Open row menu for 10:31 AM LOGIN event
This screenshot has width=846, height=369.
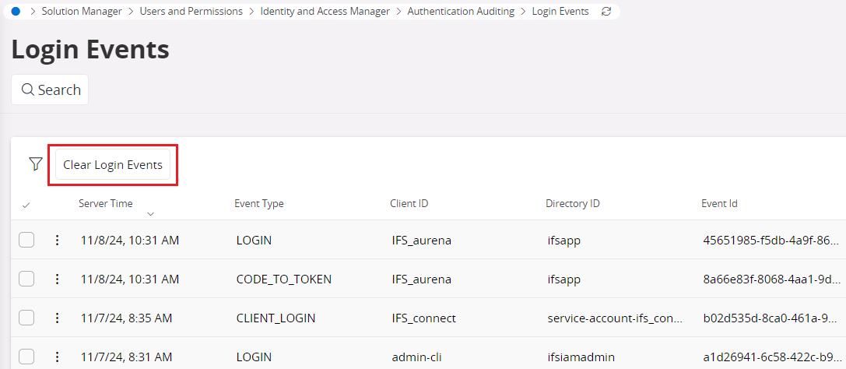pyautogui.click(x=57, y=241)
